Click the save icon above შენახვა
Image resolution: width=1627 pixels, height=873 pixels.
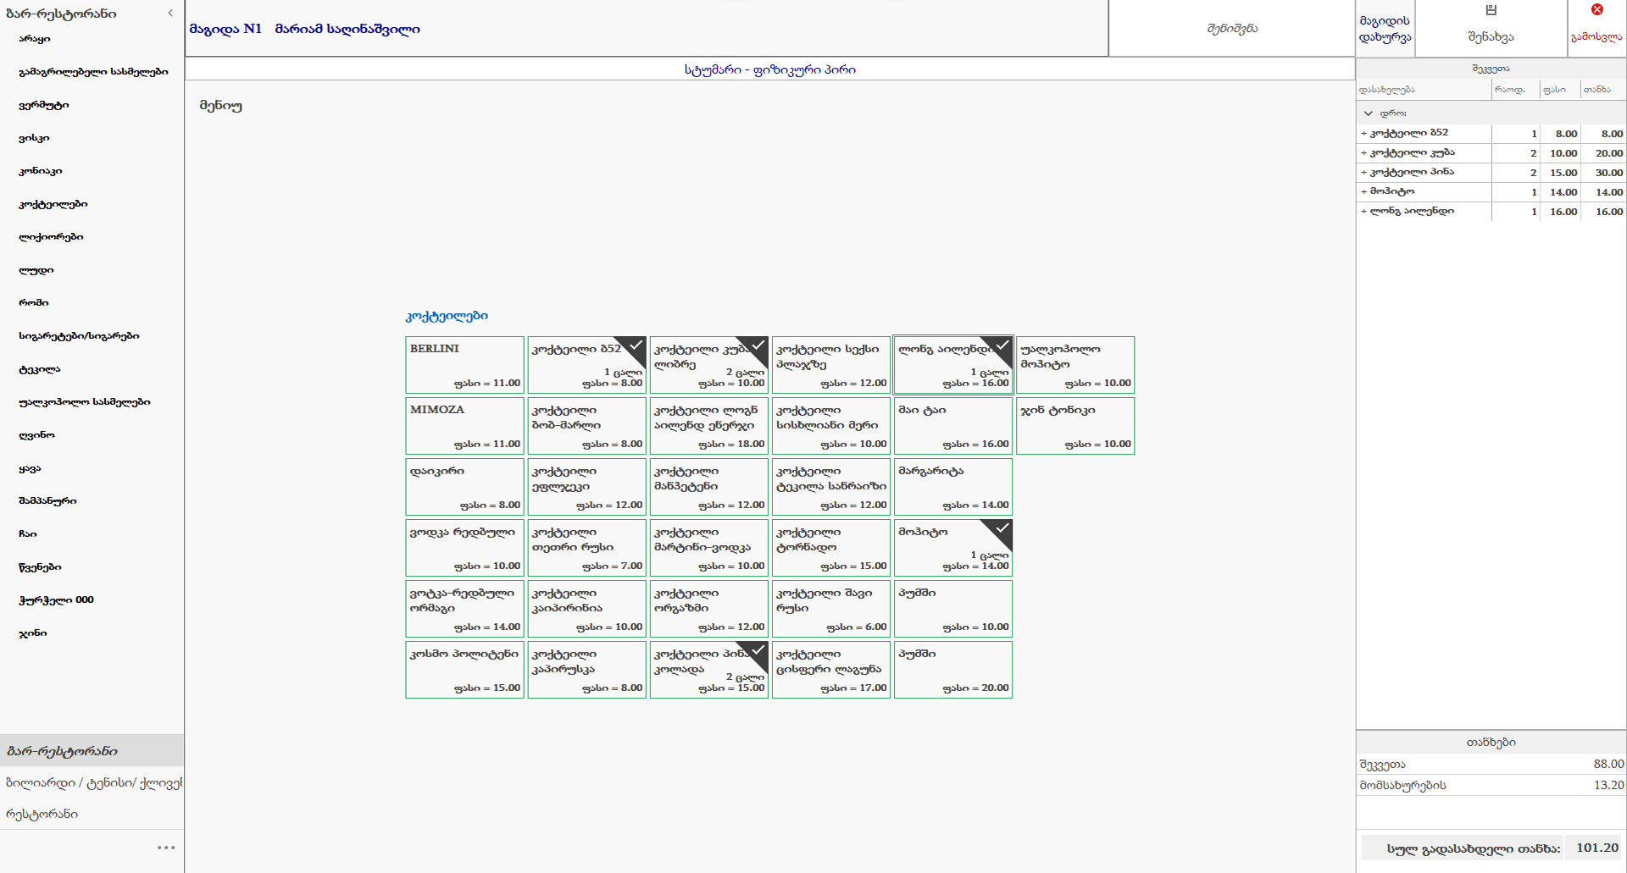(1491, 10)
